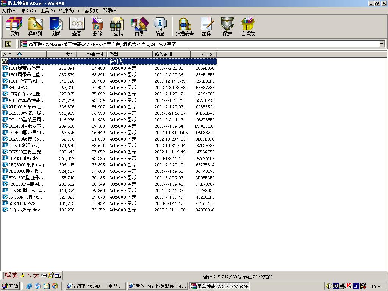Click the DWG icon beside LQ6342型门式起
The image size is (388, 291).
5,190
